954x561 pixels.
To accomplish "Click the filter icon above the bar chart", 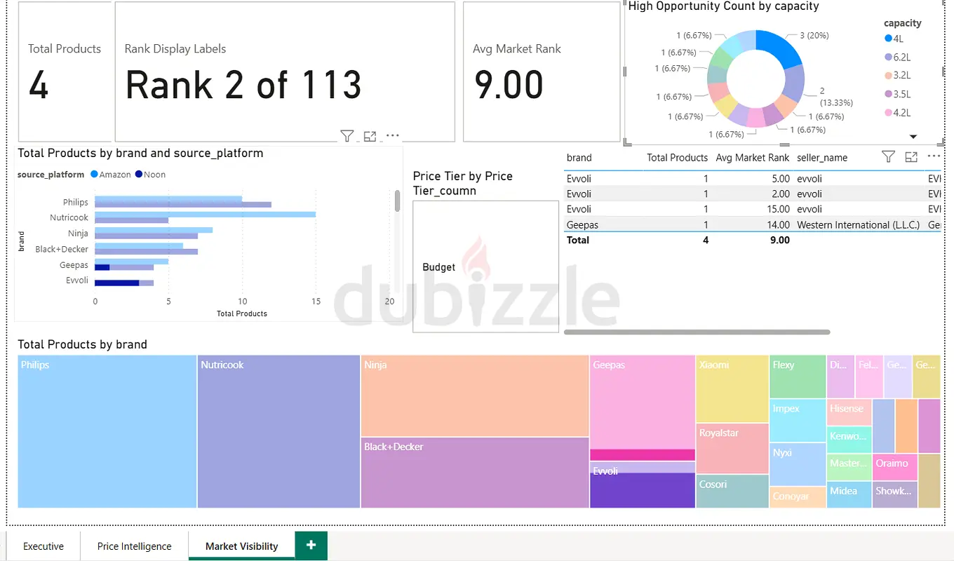I will coord(347,136).
